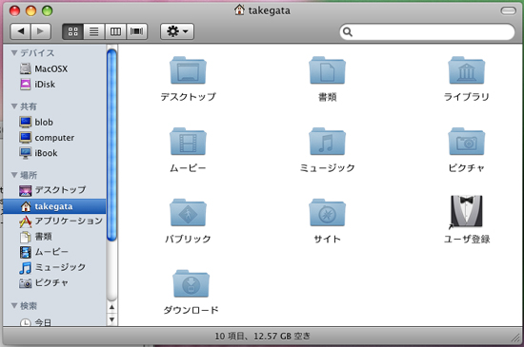Switch to icon view
Image resolution: width=524 pixels, height=347 pixels.
(72, 31)
